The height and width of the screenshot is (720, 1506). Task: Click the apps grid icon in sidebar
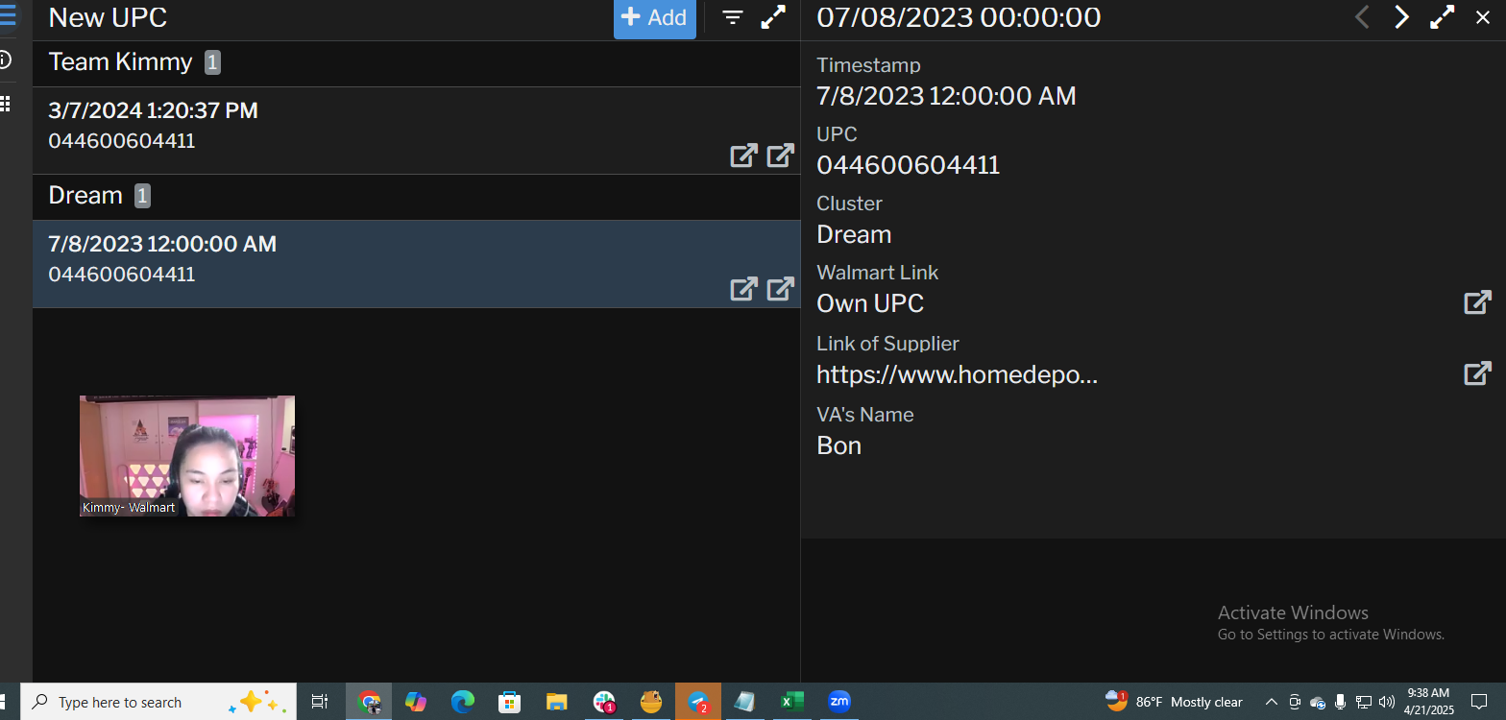[6, 104]
